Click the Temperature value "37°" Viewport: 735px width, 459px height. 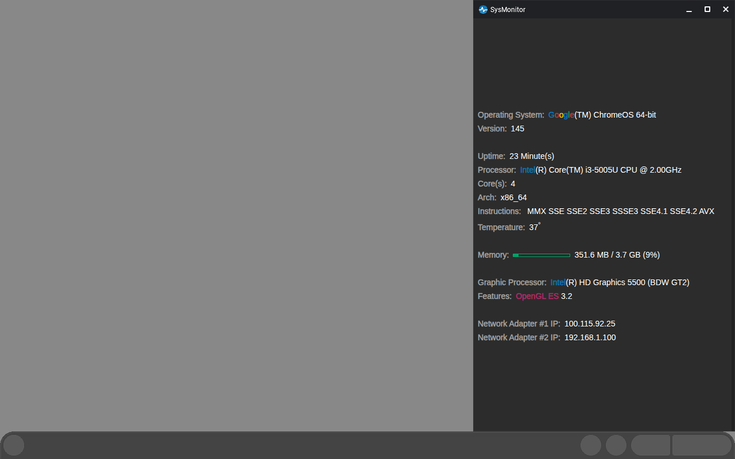[x=535, y=227]
